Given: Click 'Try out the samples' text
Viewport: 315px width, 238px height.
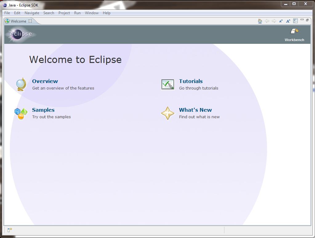Looking at the screenshot, I should coord(51,117).
